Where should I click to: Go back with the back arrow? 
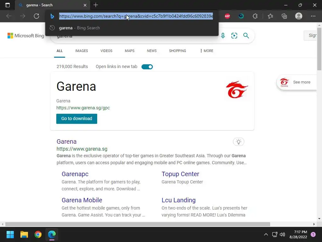click(x=8, y=16)
